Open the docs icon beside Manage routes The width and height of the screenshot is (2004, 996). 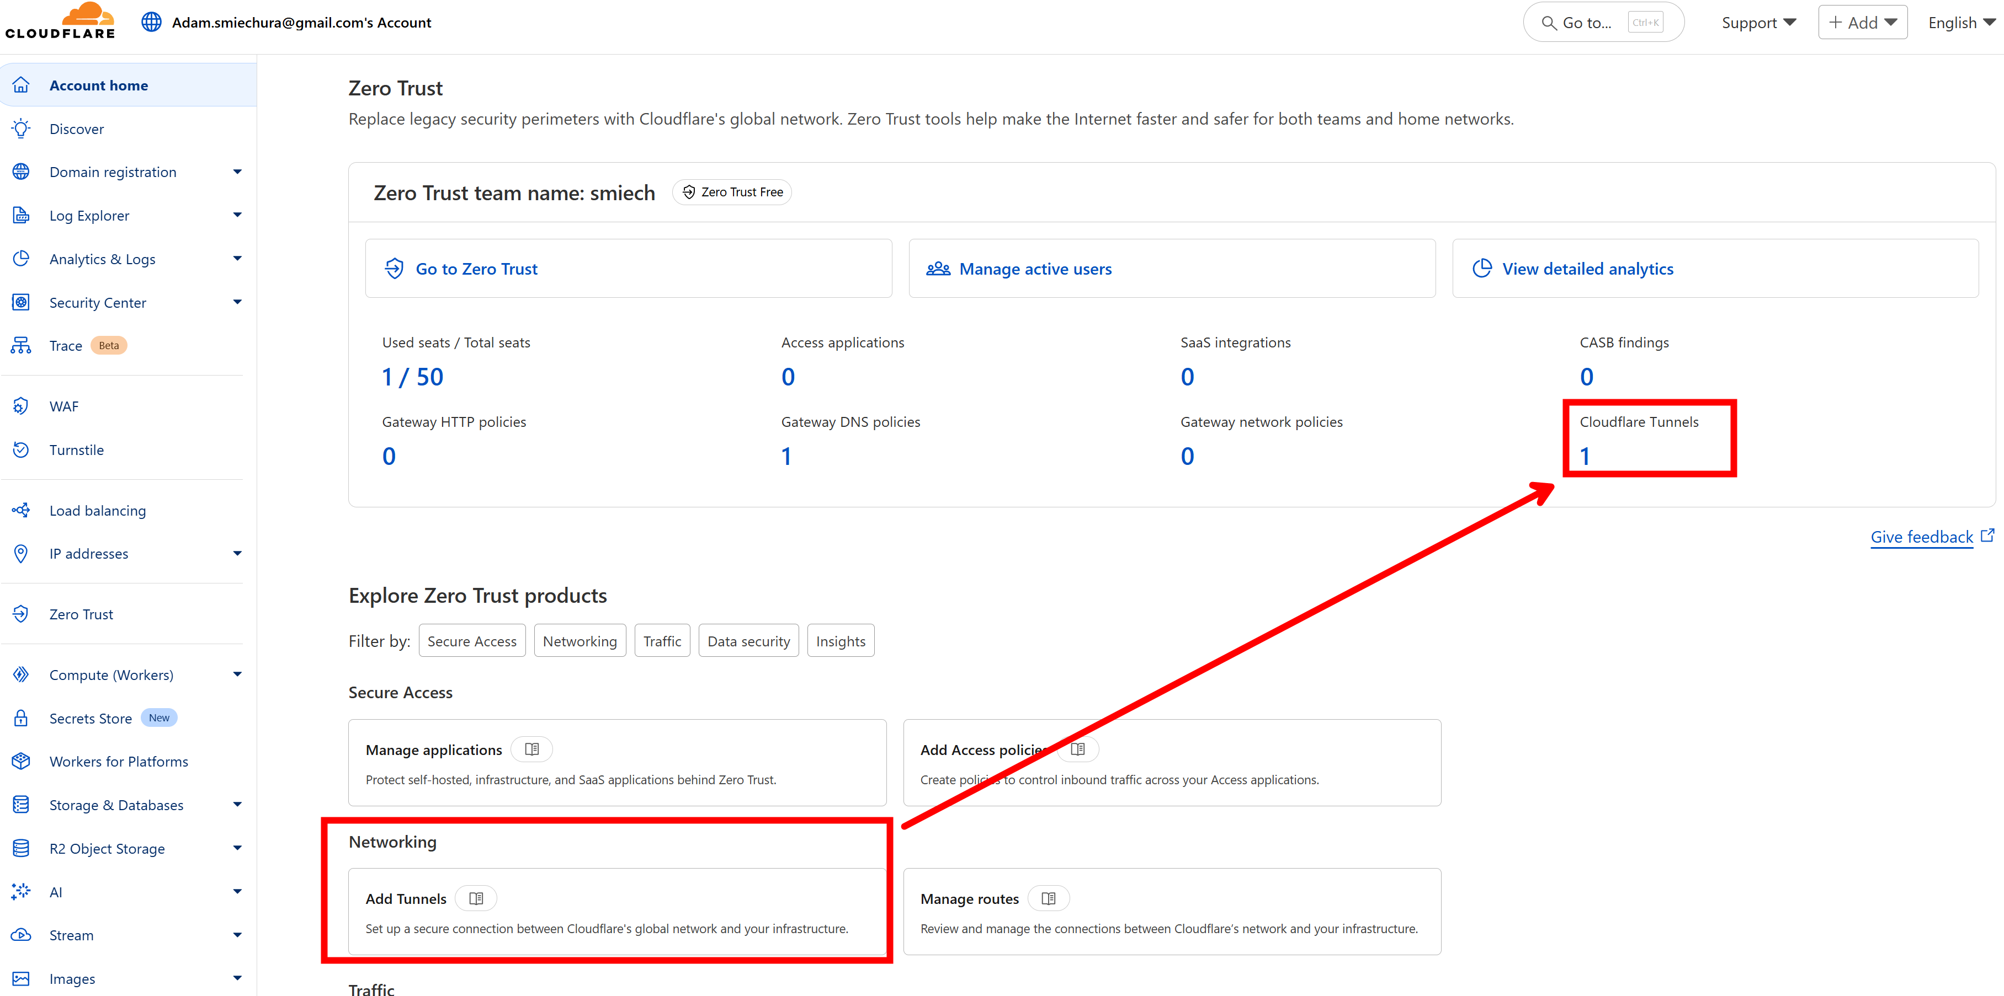pyautogui.click(x=1049, y=898)
